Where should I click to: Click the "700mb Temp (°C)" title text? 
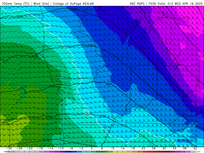pyautogui.click(x=16, y=4)
